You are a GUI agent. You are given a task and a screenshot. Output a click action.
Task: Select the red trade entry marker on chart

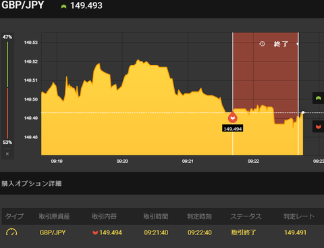[233, 117]
